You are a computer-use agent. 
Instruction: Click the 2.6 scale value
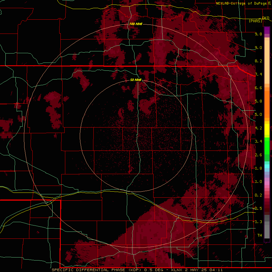click(x=258, y=155)
